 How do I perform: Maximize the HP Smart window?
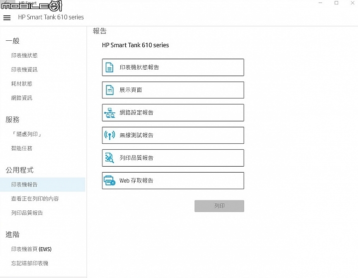click(x=336, y=3)
